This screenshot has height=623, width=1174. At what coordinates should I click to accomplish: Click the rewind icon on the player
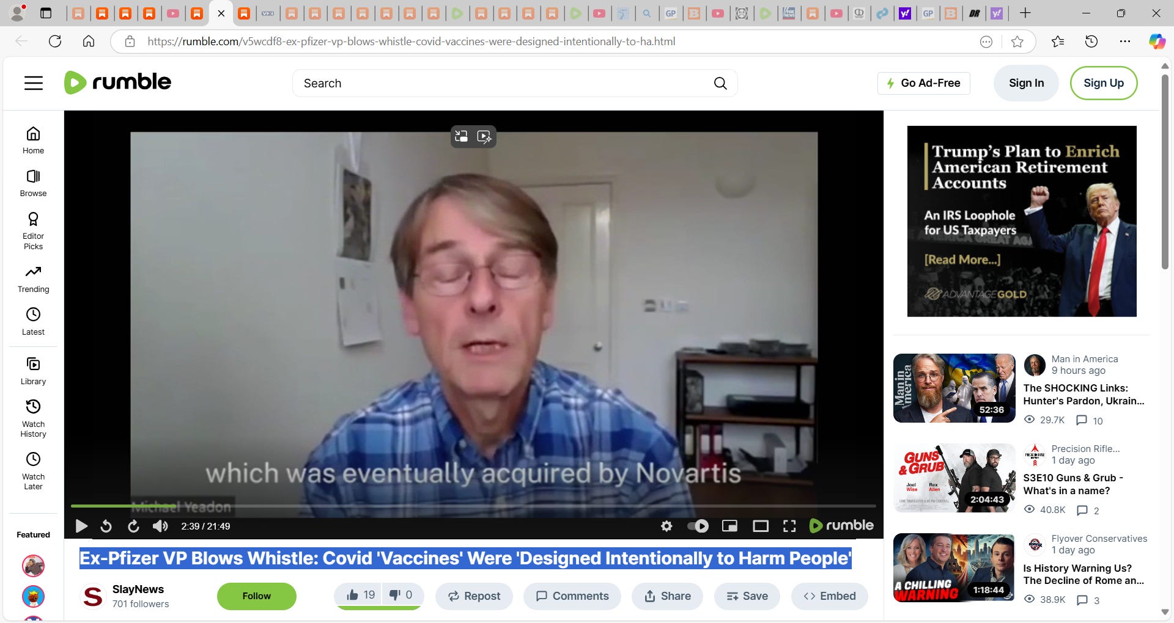tap(106, 526)
